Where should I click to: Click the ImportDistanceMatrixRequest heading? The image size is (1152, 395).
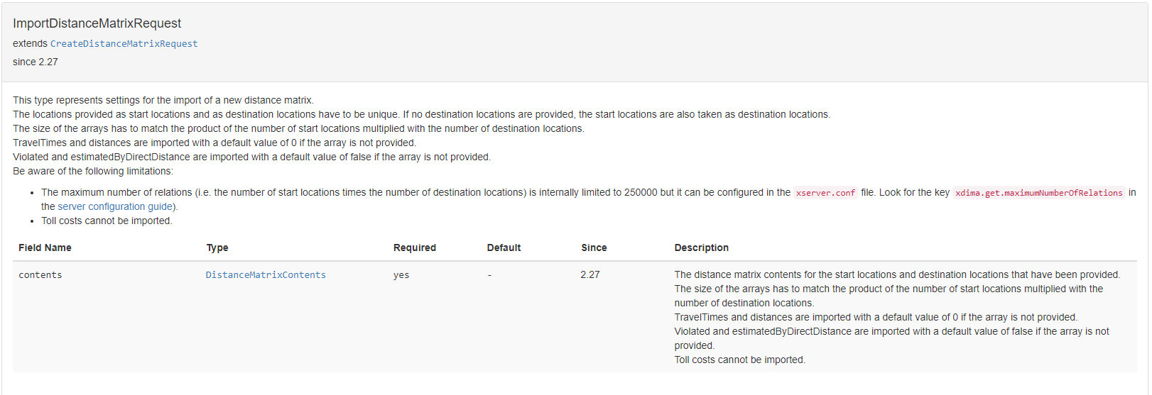pyautogui.click(x=97, y=23)
